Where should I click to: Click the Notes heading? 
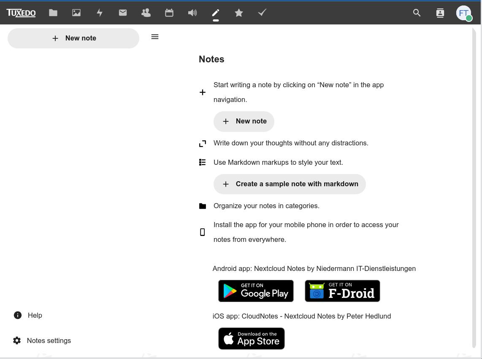click(211, 59)
